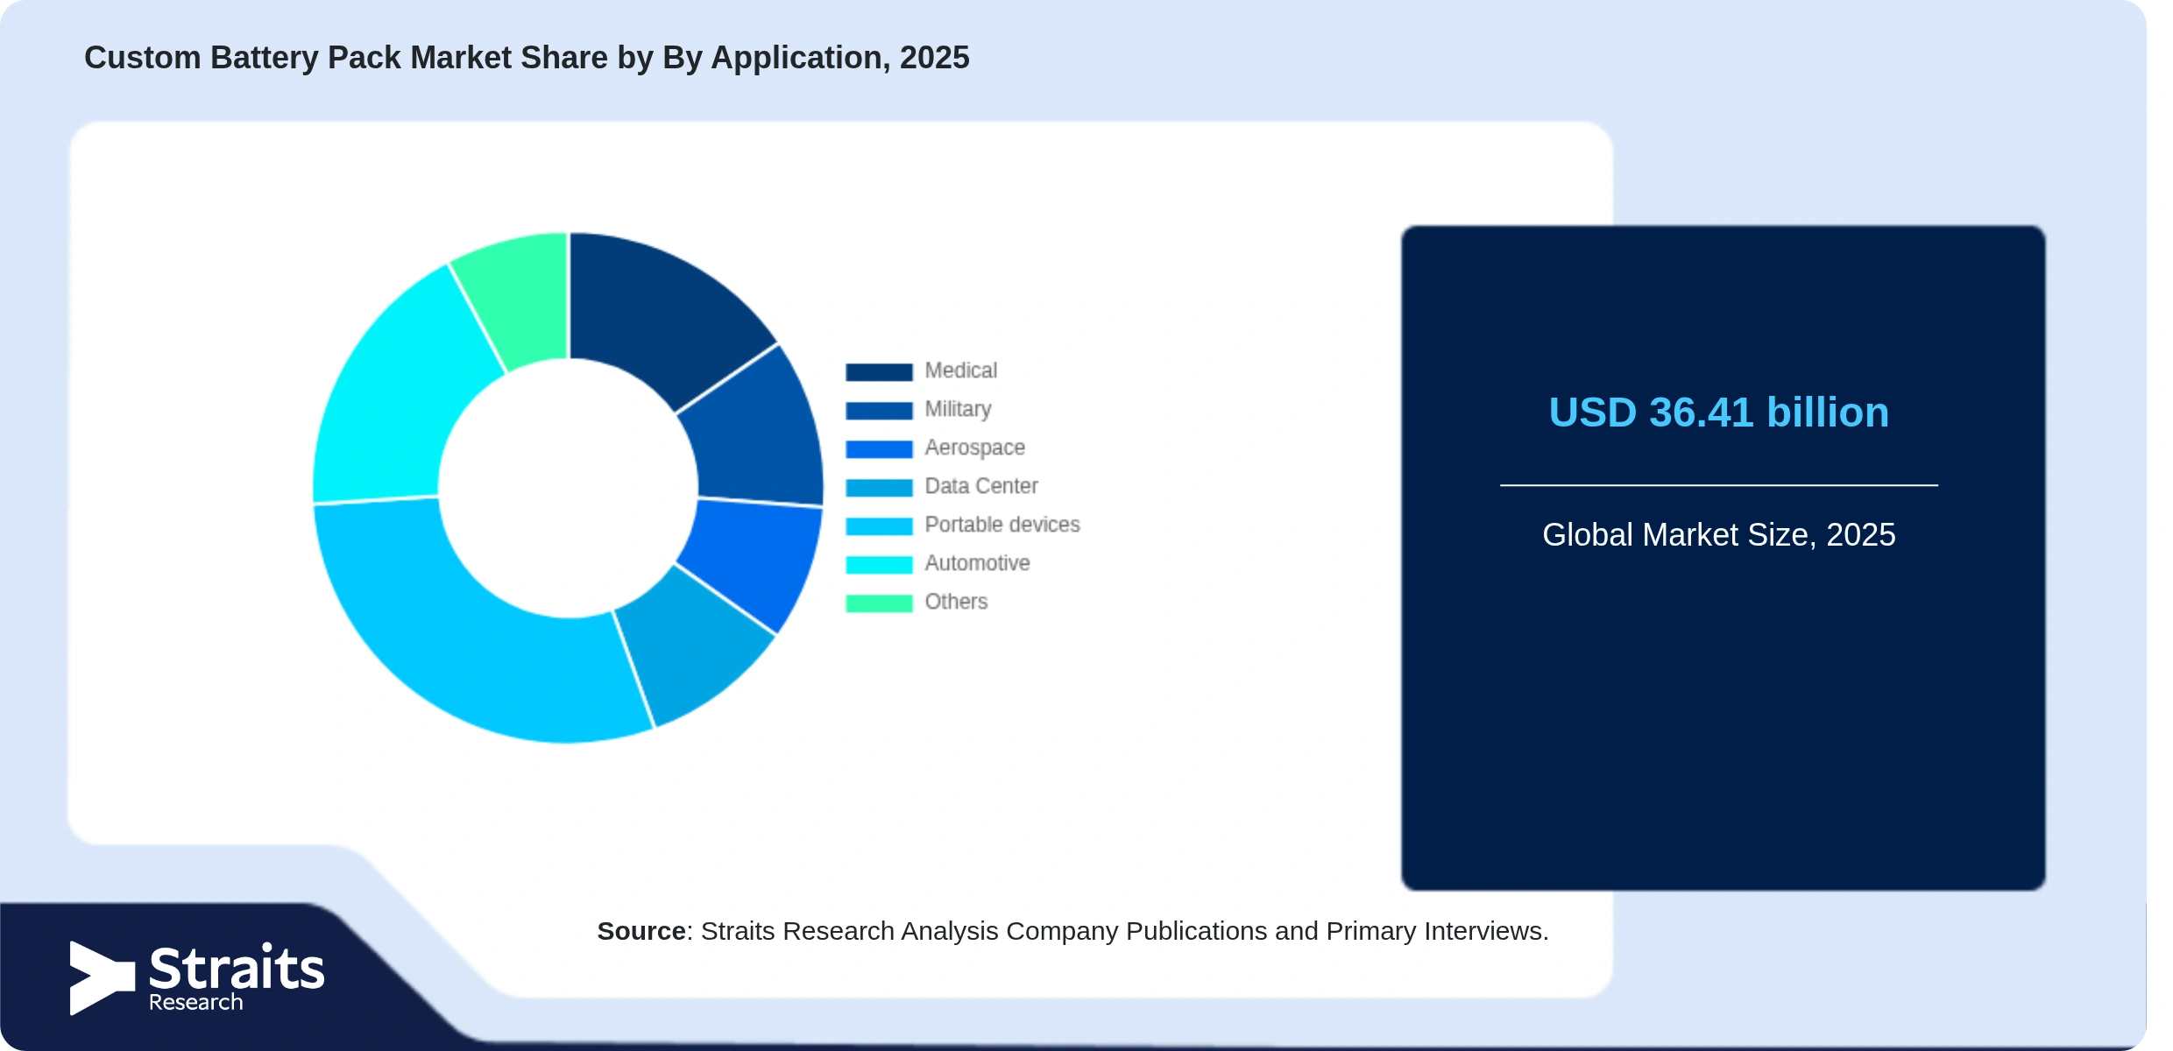The height and width of the screenshot is (1051, 2173).
Task: Click the Others legend color swatch
Action: coord(879,603)
